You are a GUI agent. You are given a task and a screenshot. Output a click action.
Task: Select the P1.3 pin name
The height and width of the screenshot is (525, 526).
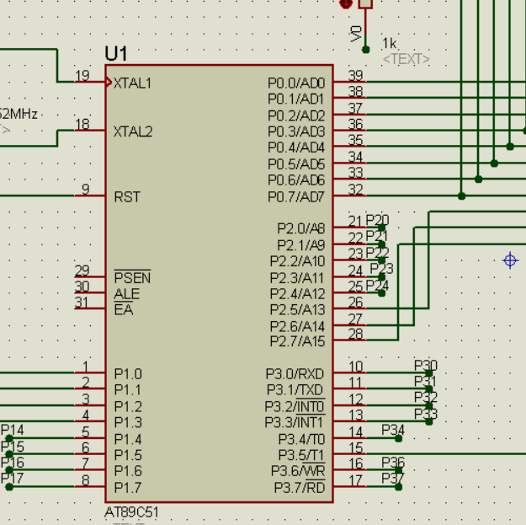coord(128,422)
